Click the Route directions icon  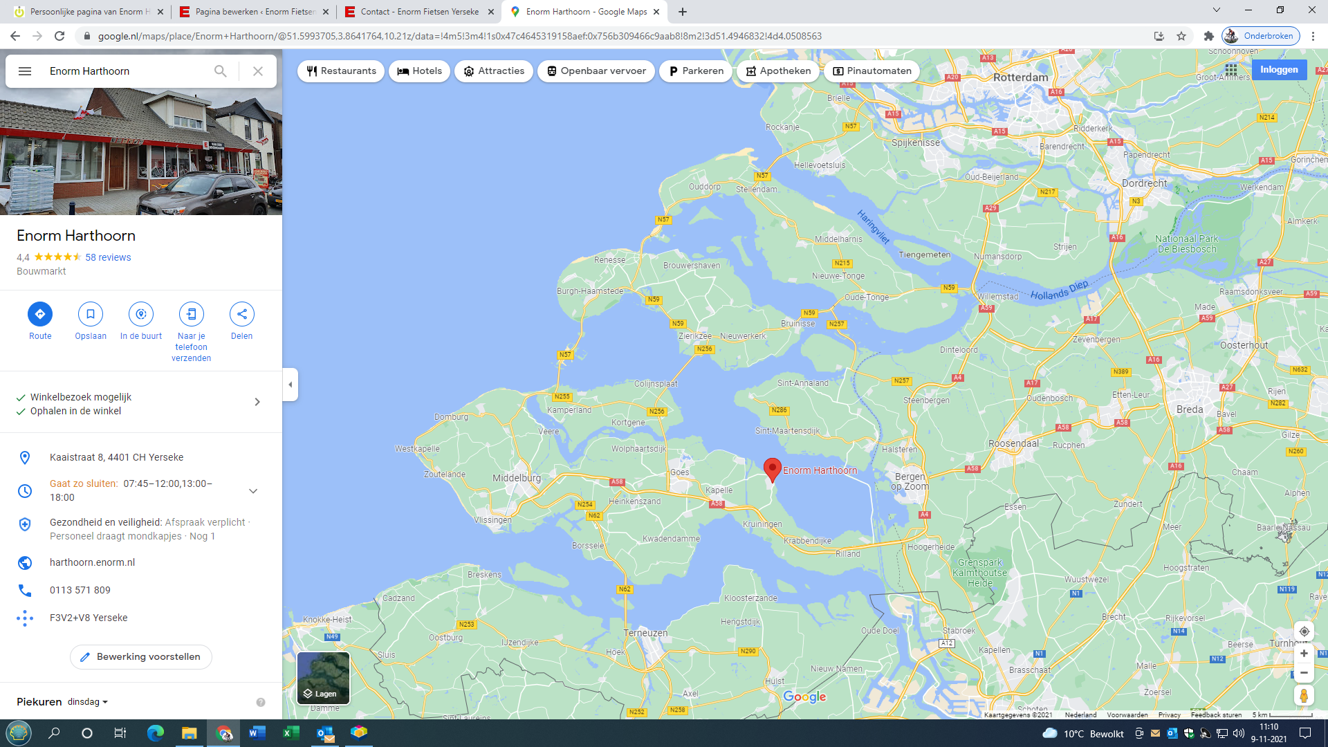click(x=40, y=314)
